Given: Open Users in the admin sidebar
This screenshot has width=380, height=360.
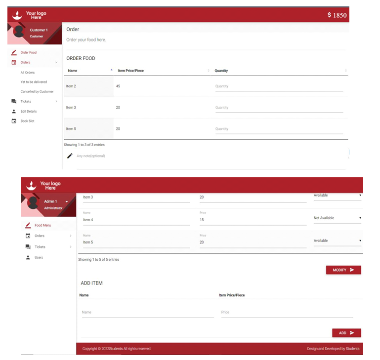Looking at the screenshot, I should pos(39,257).
